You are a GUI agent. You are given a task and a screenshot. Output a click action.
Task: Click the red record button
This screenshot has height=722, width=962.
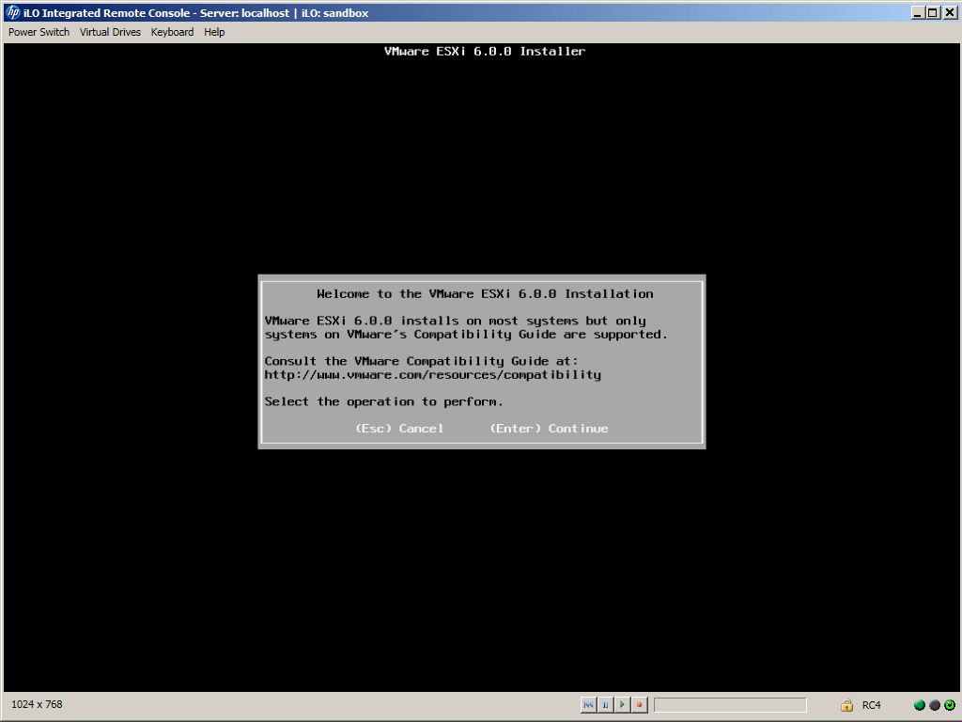tap(639, 705)
